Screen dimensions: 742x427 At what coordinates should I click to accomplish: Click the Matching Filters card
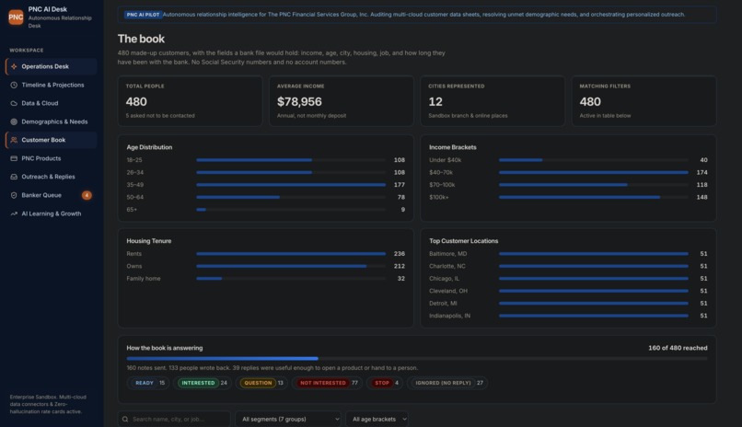point(643,101)
